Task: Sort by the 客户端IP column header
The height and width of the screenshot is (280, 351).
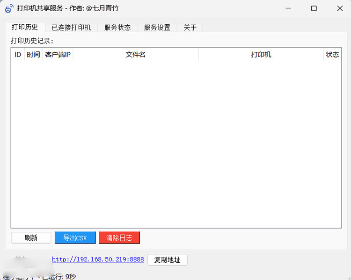Action: [x=58, y=55]
